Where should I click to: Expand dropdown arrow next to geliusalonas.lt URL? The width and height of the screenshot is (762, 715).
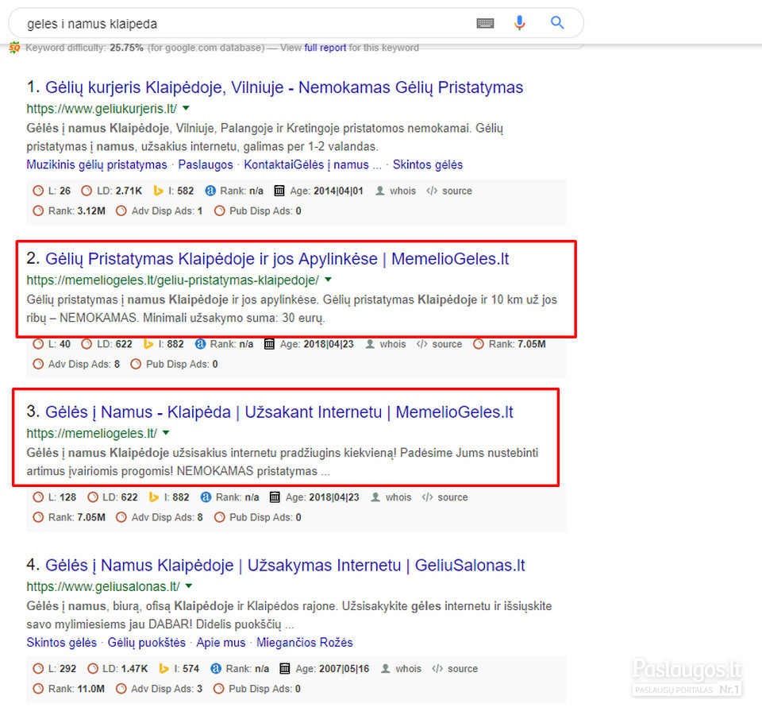coord(189,586)
